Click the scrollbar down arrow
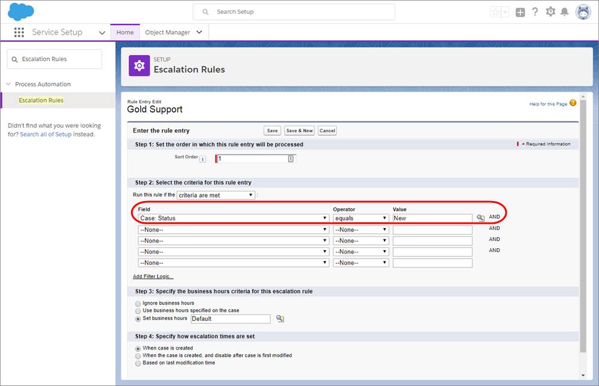Image resolution: width=599 pixels, height=386 pixels. coord(583,375)
